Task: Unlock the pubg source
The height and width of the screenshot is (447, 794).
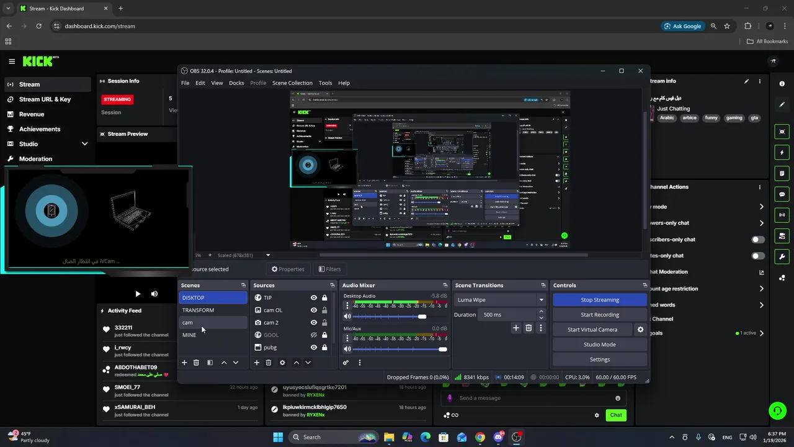Action: 324,347
